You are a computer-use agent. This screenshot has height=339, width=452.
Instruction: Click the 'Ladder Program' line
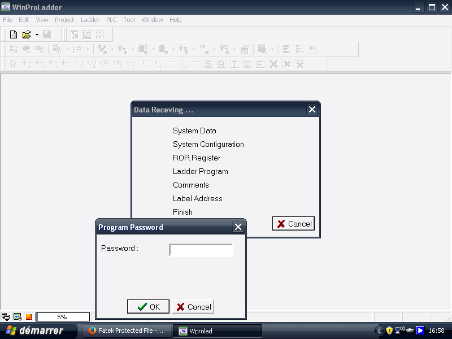tap(201, 172)
